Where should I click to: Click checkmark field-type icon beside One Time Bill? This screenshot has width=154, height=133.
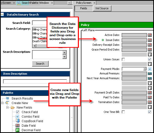[x=150, y=112]
